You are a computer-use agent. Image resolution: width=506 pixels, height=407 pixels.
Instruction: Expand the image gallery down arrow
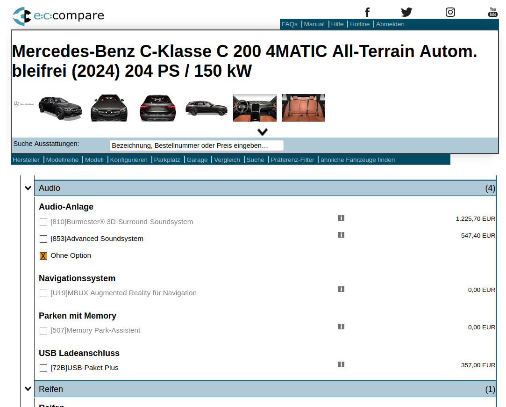coord(263,132)
